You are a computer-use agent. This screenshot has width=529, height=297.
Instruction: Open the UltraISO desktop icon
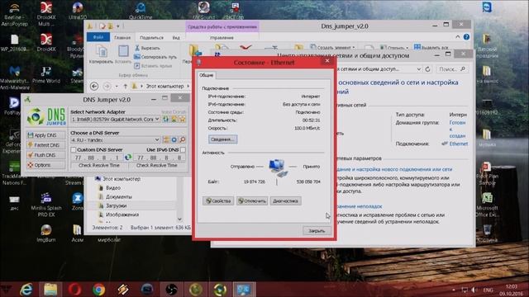pos(78,11)
